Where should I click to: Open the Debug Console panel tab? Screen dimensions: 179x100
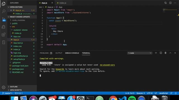72,53
